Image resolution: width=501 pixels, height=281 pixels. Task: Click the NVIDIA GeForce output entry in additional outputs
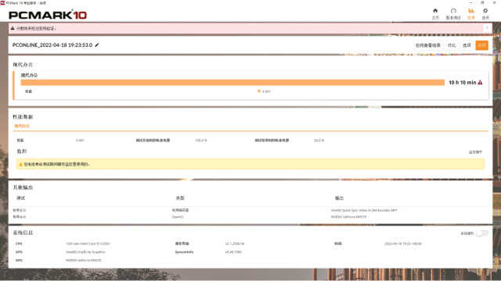(348, 217)
